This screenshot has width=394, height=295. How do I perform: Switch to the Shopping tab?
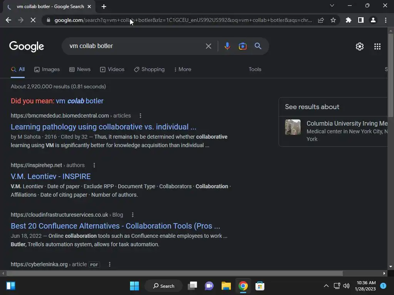[x=149, y=69]
